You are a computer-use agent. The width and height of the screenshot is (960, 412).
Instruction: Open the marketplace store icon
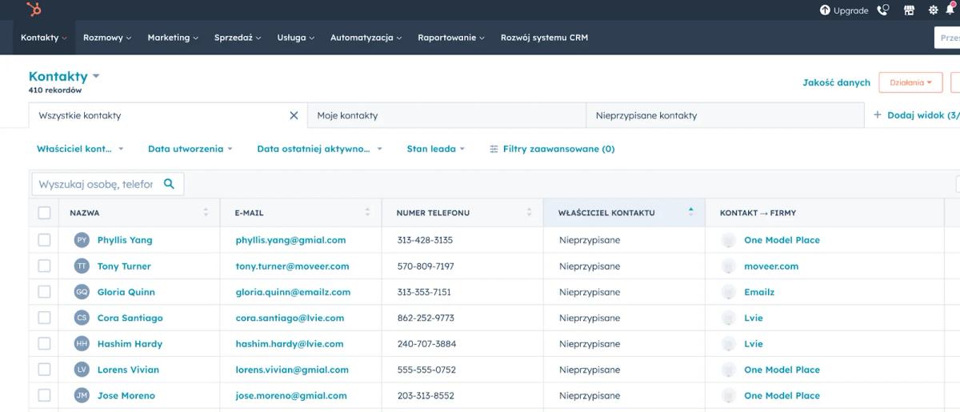click(909, 10)
